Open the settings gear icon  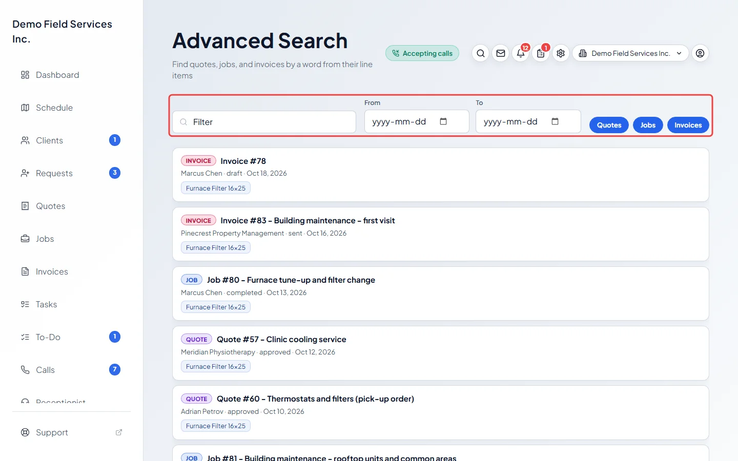point(561,53)
